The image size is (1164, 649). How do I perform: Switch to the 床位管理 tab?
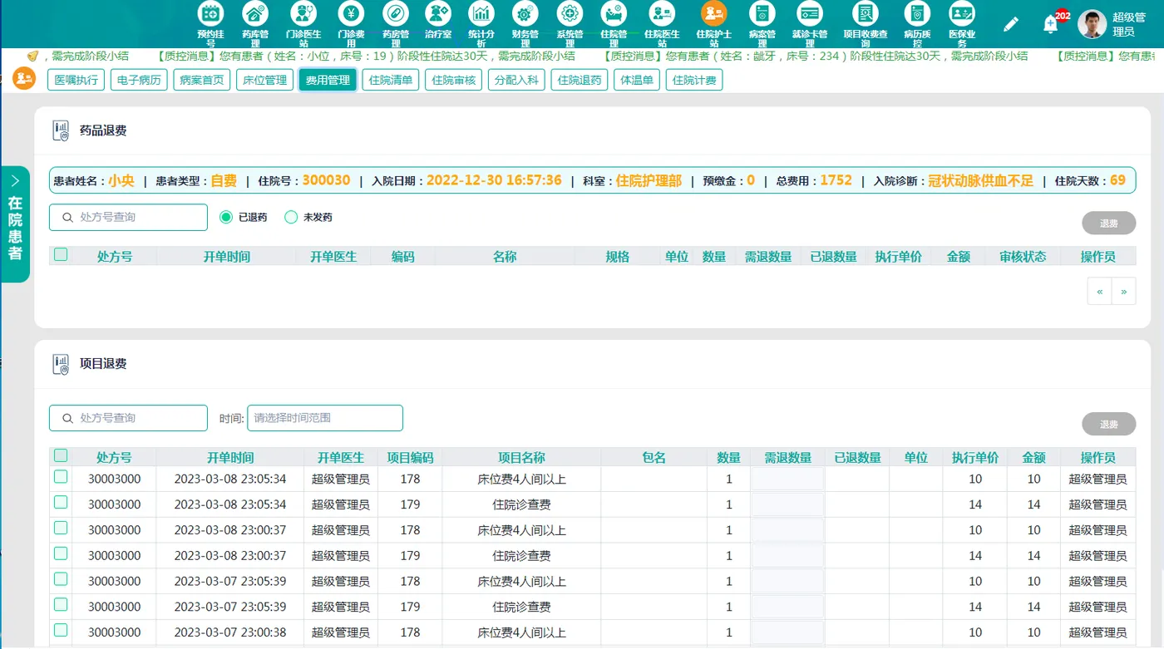pos(264,80)
